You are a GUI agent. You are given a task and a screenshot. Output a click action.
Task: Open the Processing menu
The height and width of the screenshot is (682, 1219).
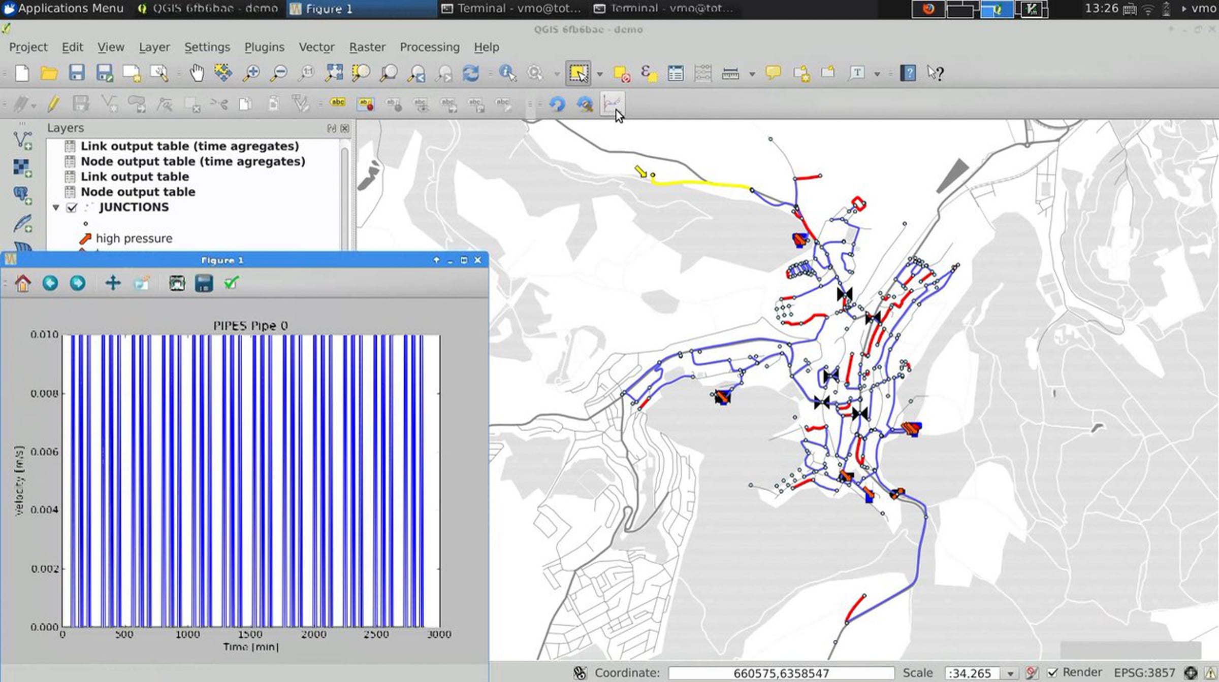[429, 47]
